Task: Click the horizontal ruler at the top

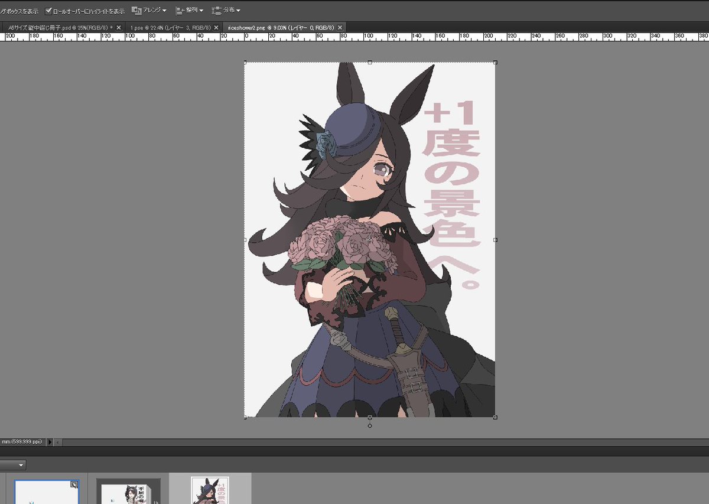Action: [354, 37]
